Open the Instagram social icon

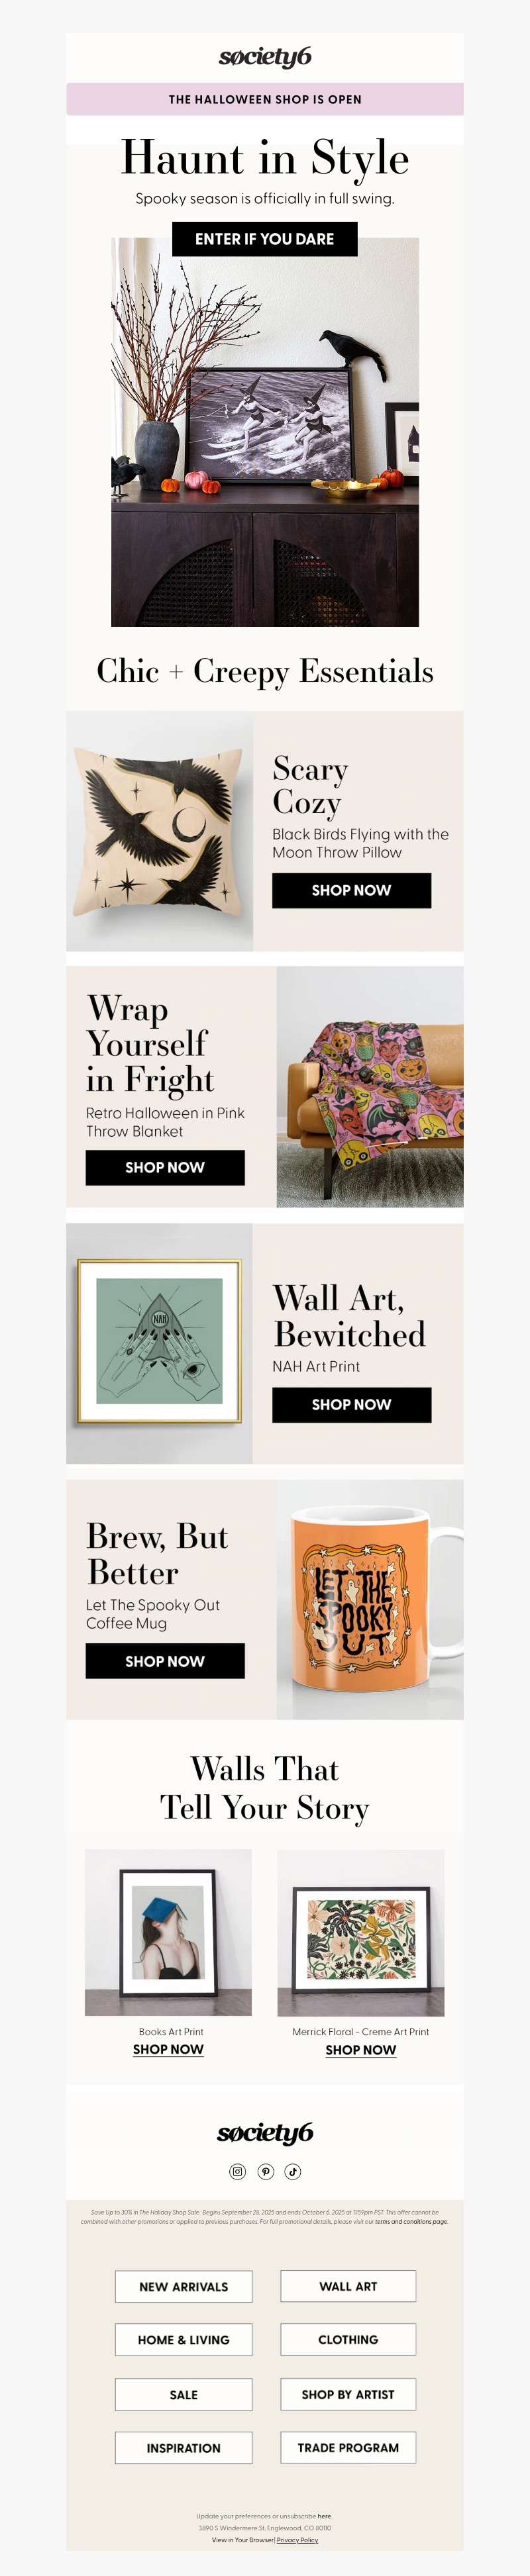(x=237, y=2171)
